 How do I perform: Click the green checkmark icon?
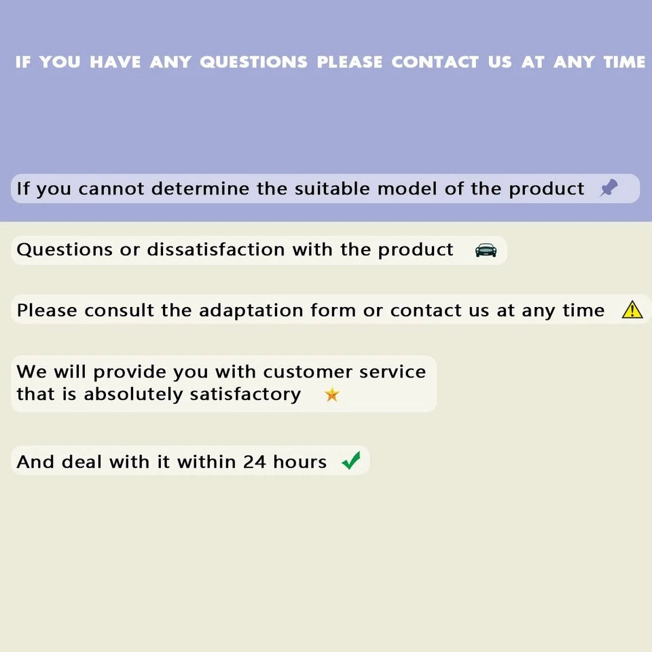pyautogui.click(x=351, y=460)
